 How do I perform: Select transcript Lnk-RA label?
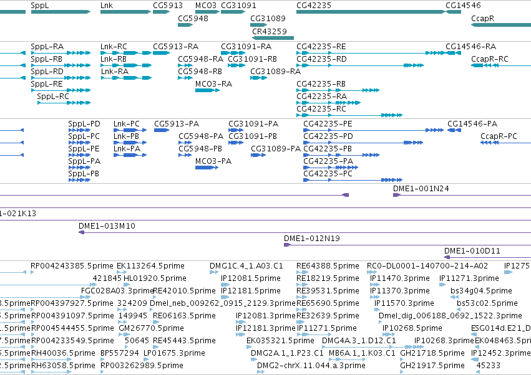(x=115, y=72)
